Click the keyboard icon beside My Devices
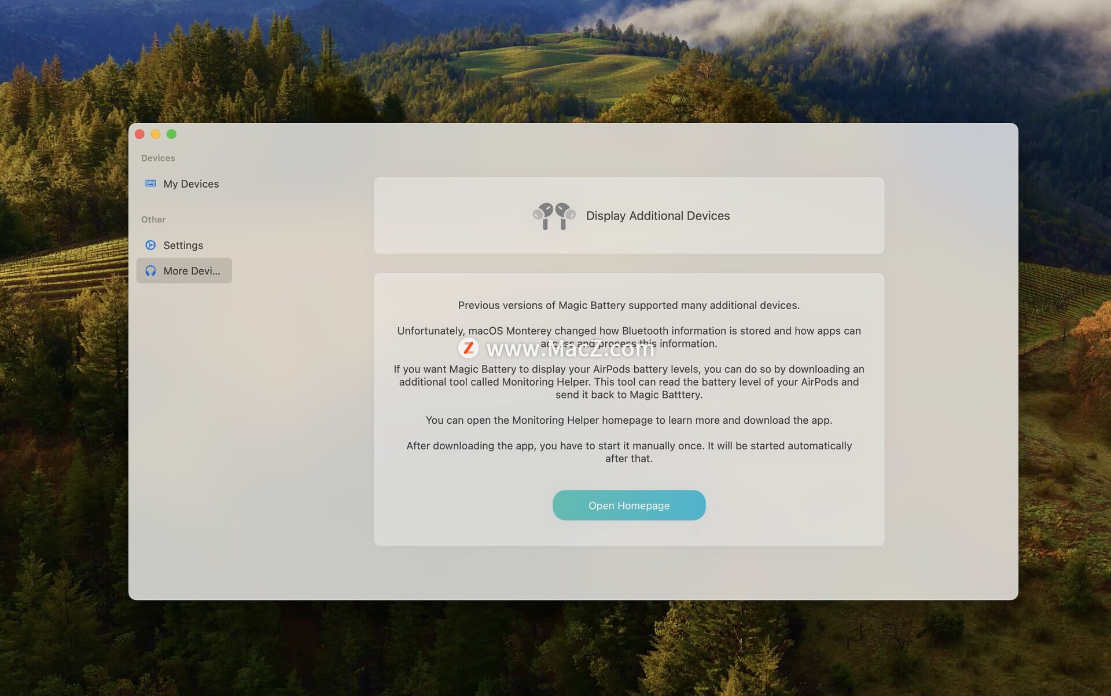 (150, 184)
